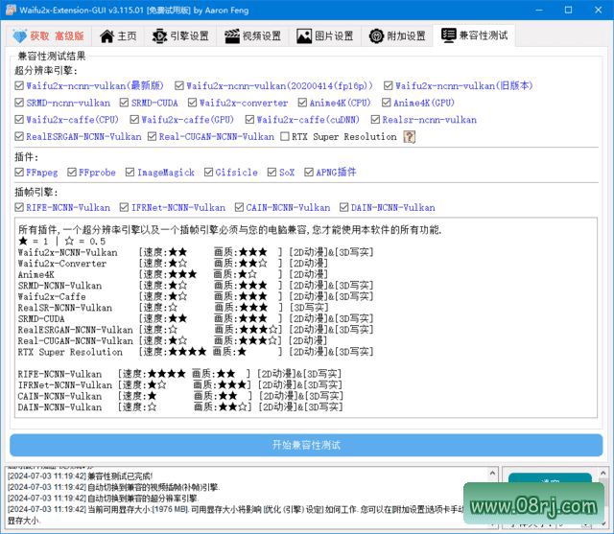Maximize the Waifu2x-Extension-GUI window
The width and height of the screenshot is (614, 534).
[x=568, y=10]
